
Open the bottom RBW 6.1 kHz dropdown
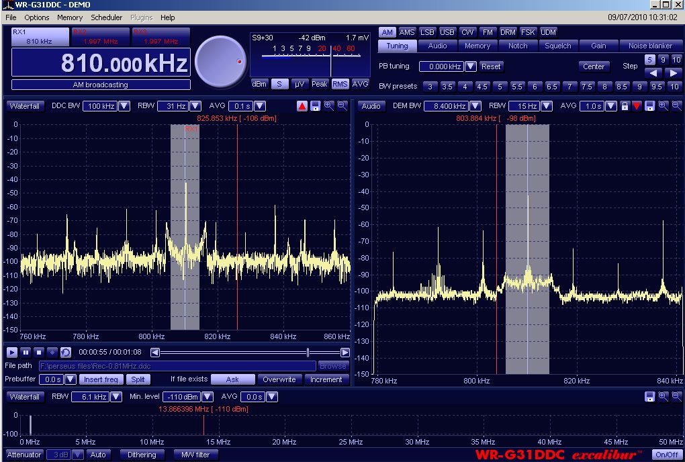click(x=116, y=396)
